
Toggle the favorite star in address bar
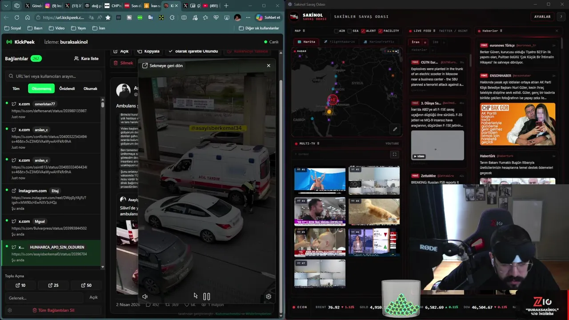coord(108,17)
